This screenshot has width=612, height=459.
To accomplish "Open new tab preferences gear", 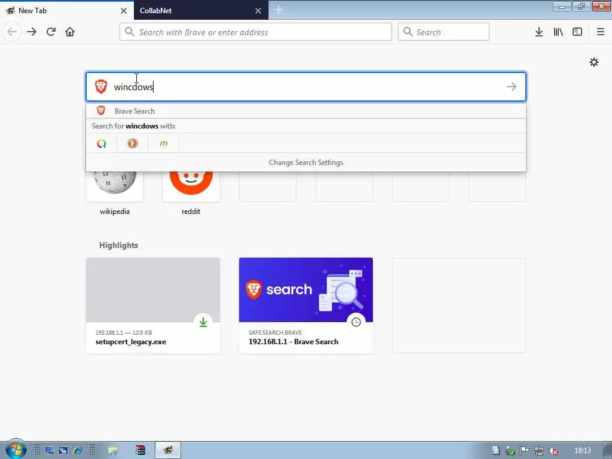I will (x=594, y=62).
